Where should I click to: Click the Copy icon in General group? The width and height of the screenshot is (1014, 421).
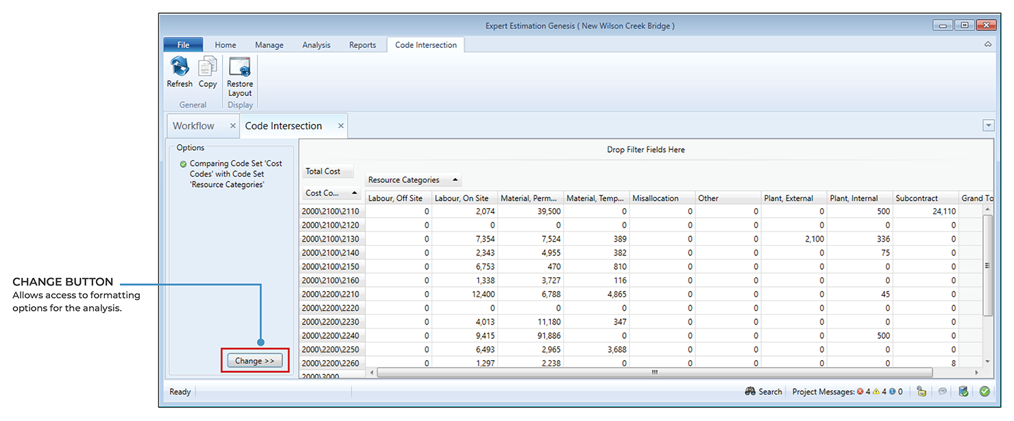pyautogui.click(x=208, y=67)
